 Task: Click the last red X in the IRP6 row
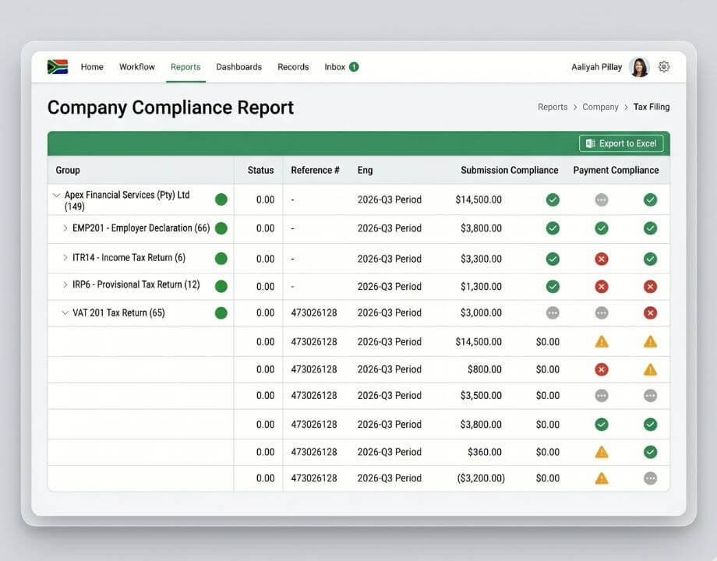coord(650,287)
